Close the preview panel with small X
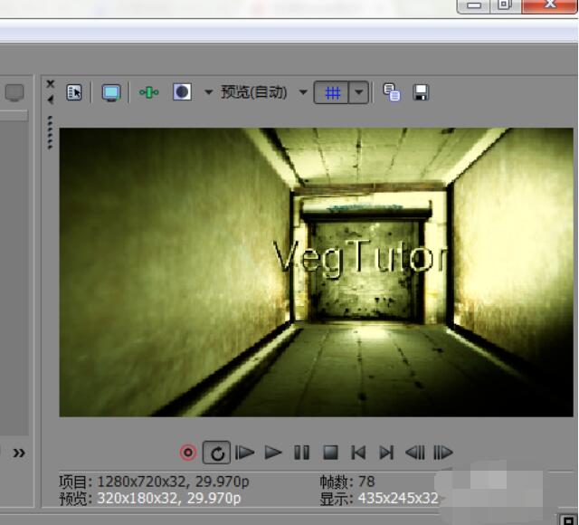The height and width of the screenshot is (525, 579). pos(51,84)
